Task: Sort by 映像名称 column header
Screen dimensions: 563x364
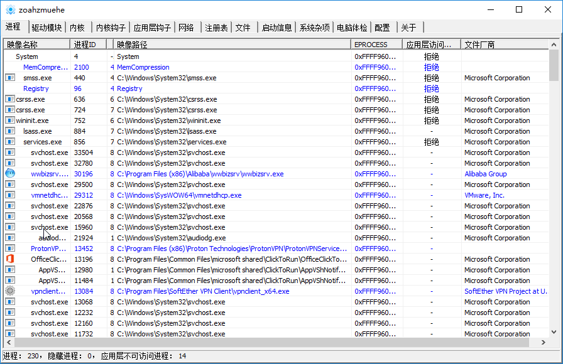Action: click(37, 45)
